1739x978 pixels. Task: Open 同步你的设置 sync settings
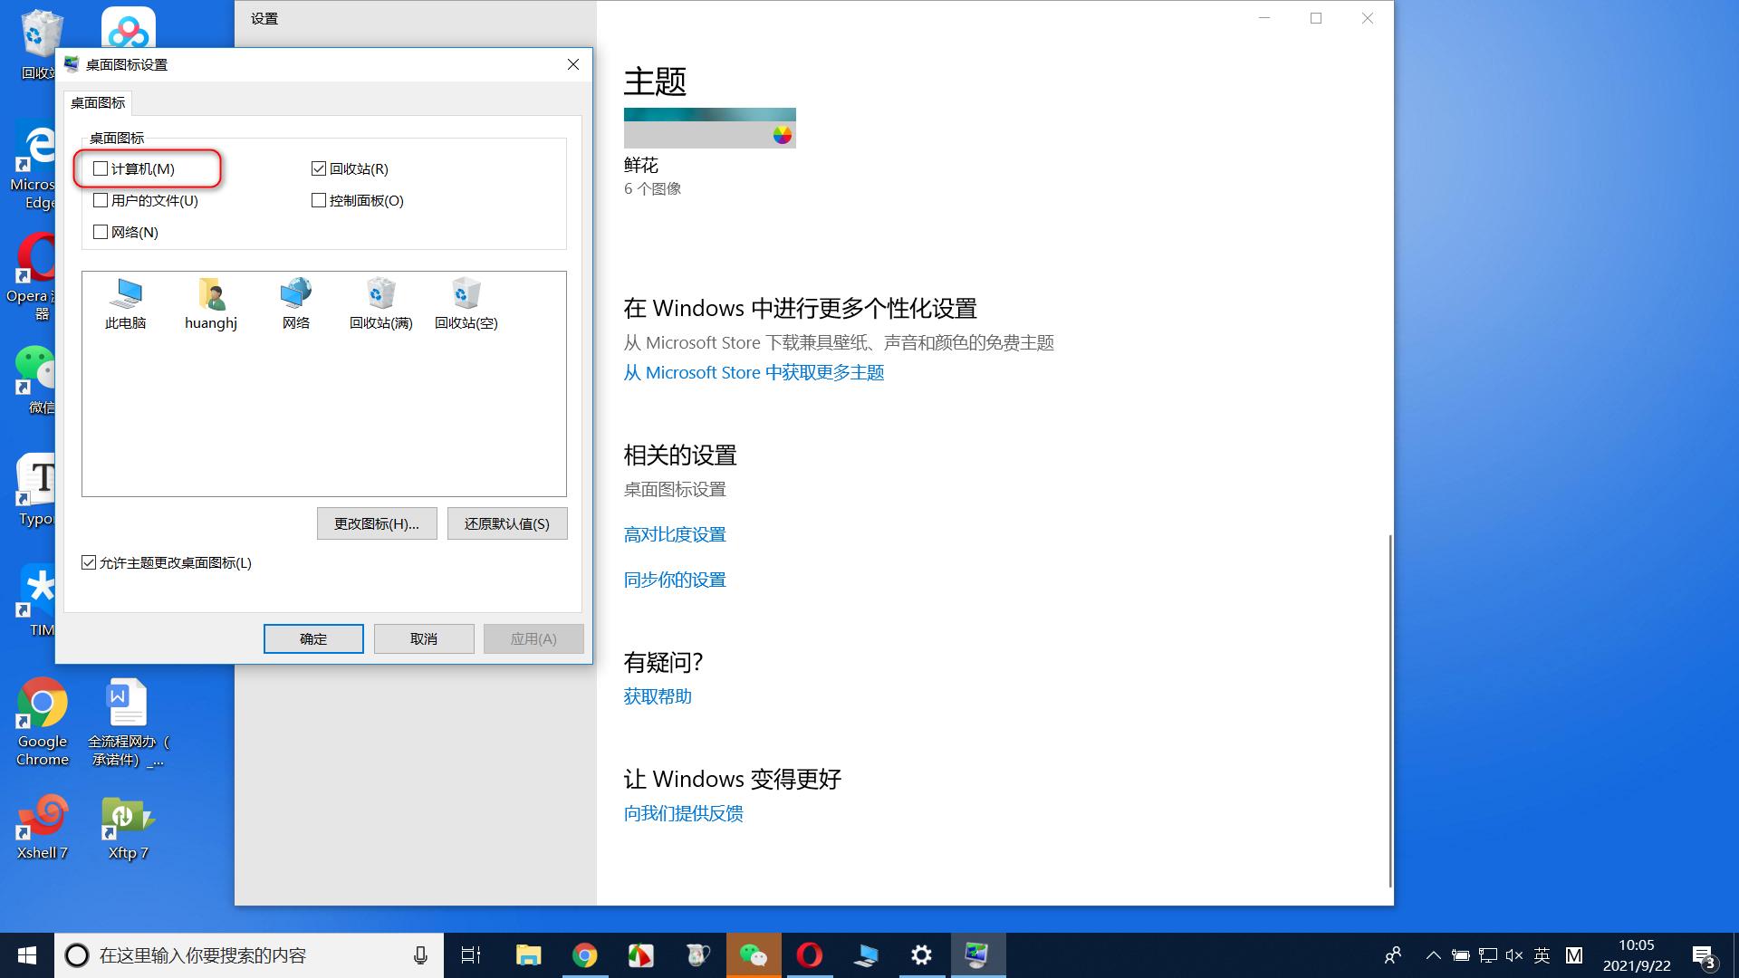(x=674, y=580)
